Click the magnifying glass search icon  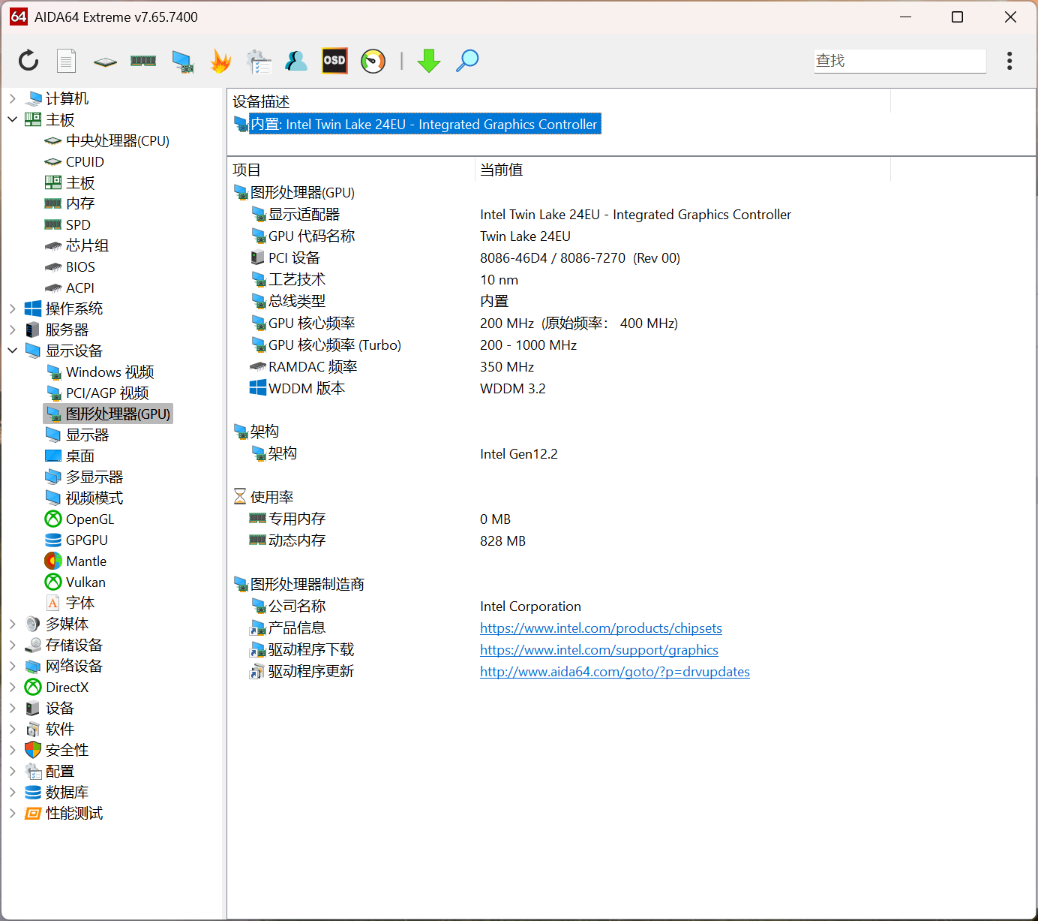click(467, 61)
